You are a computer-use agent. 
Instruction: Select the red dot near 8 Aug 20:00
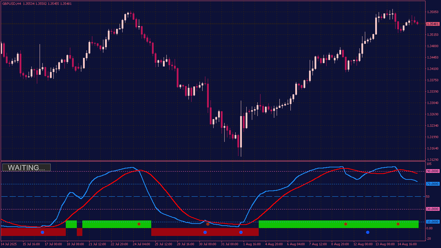point(346,224)
